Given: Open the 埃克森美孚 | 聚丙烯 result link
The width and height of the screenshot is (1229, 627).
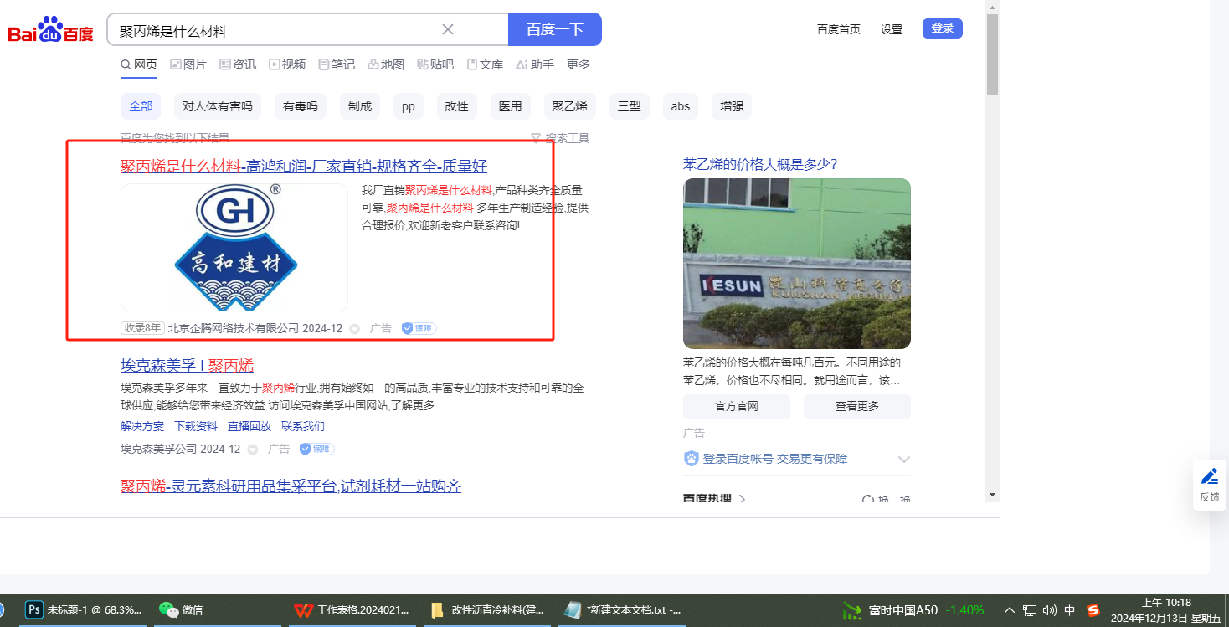Looking at the screenshot, I should [187, 365].
